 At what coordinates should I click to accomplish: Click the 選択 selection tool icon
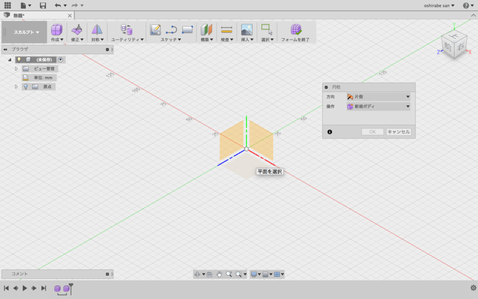point(267,29)
